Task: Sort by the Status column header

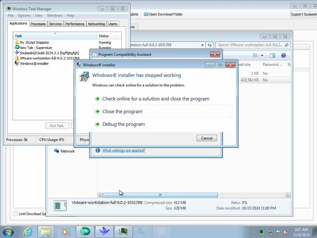Action: [x=106, y=36]
